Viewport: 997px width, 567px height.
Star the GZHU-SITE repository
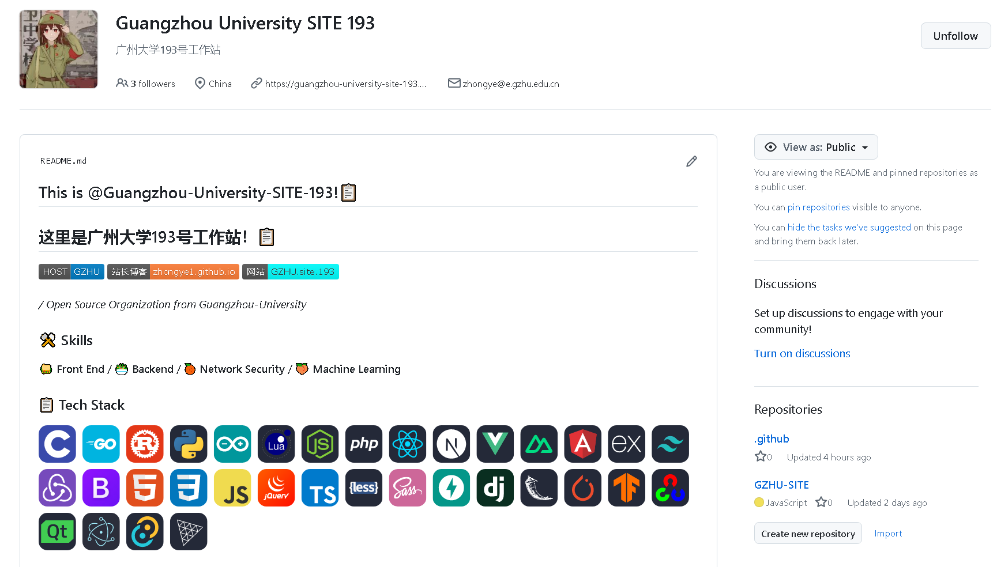821,502
